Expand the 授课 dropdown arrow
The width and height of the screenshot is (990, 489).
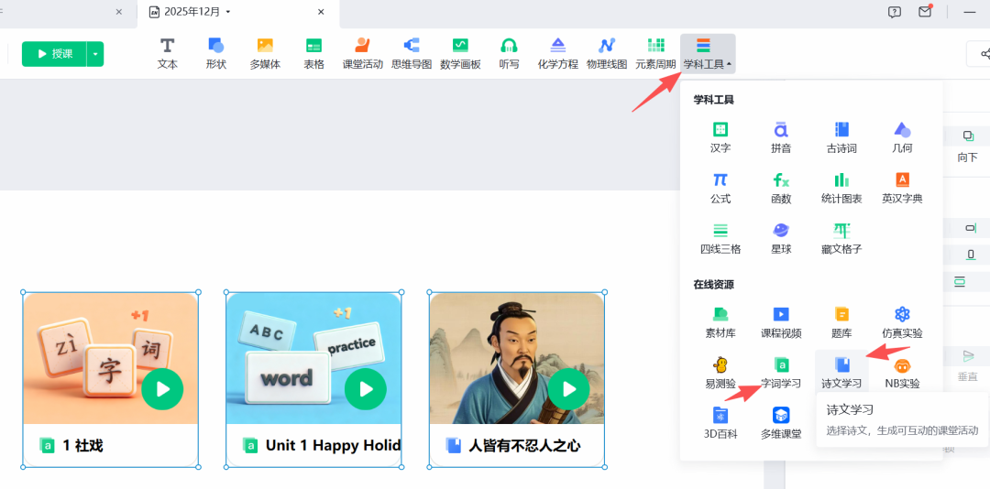[95, 54]
